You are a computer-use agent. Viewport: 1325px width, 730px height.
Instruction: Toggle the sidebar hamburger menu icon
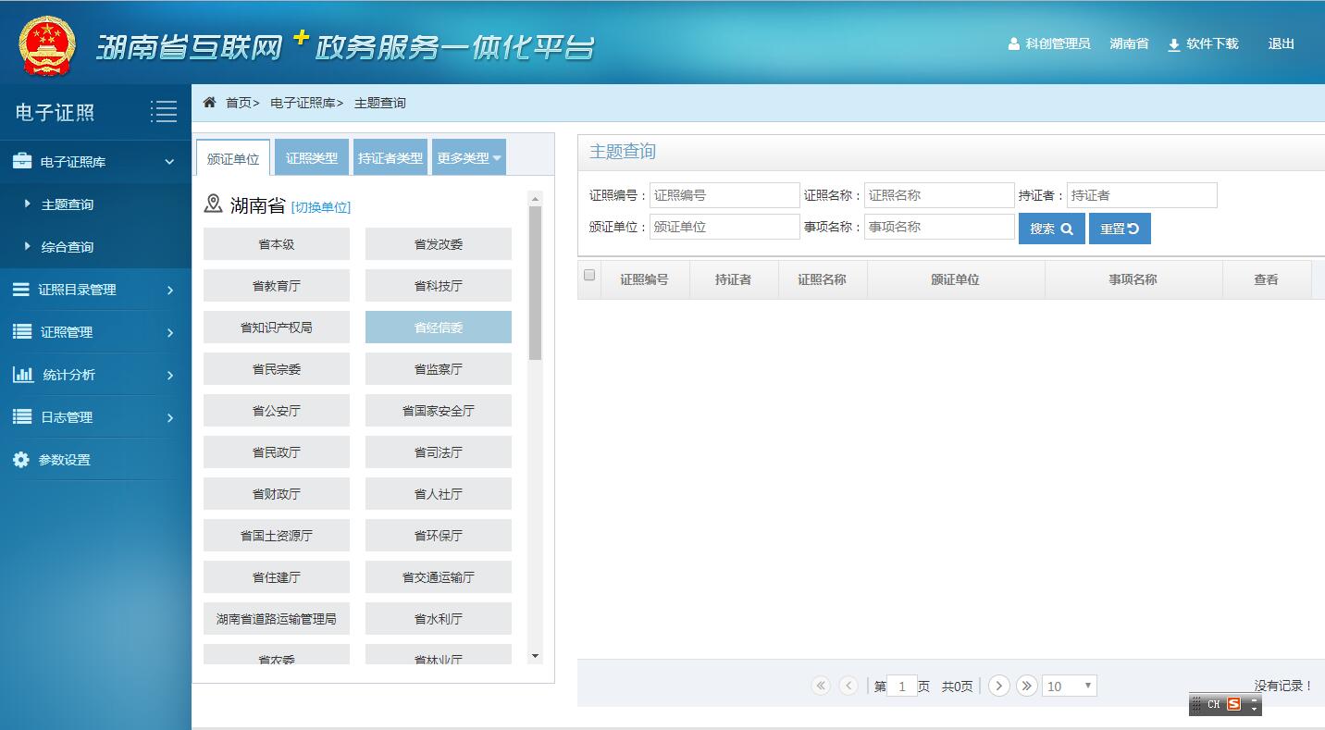(164, 112)
